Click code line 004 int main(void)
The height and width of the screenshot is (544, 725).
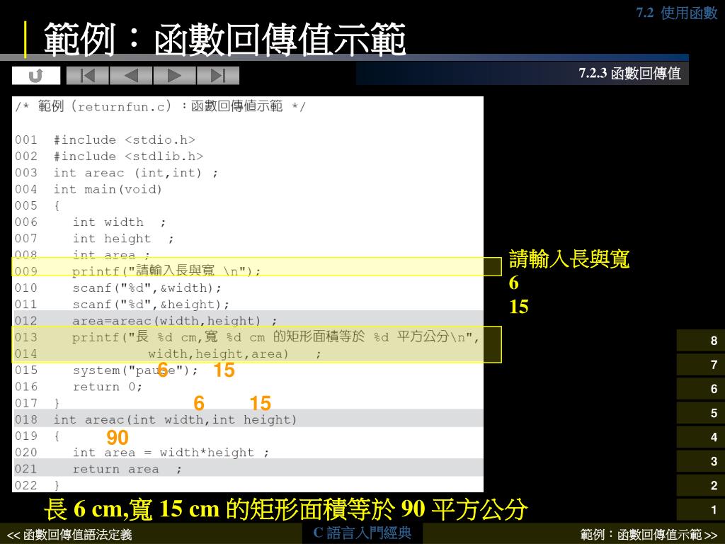coord(89,189)
